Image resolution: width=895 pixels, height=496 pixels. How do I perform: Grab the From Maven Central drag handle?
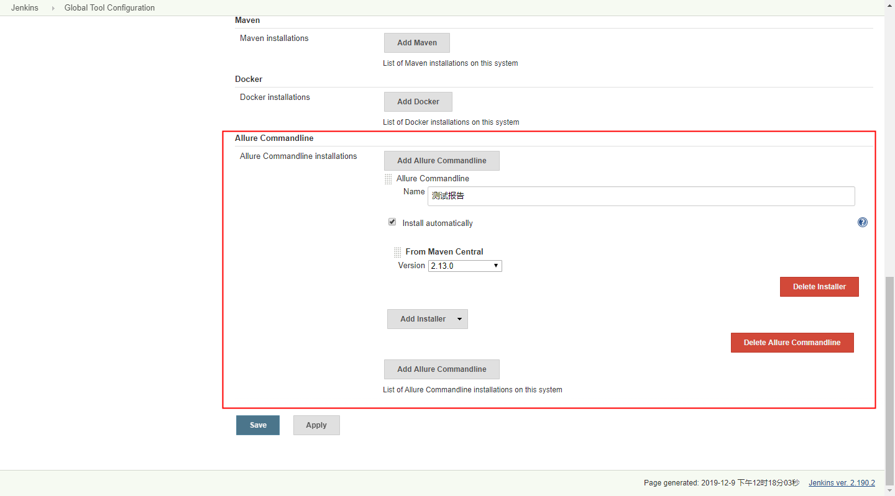coord(398,252)
